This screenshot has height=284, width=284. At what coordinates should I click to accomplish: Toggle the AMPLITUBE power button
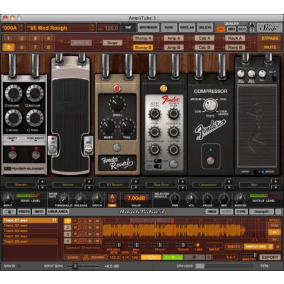tap(270, 246)
